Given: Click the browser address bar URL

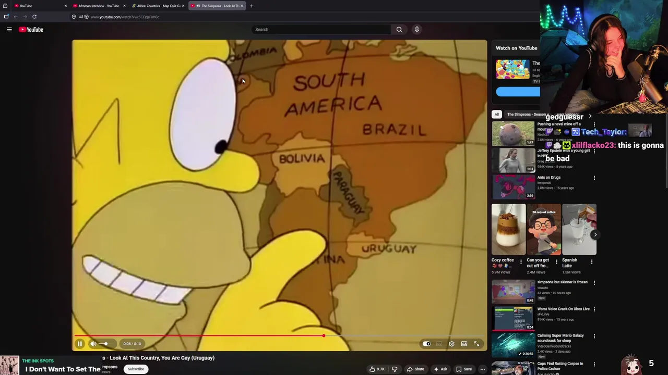Looking at the screenshot, I should tap(125, 17).
